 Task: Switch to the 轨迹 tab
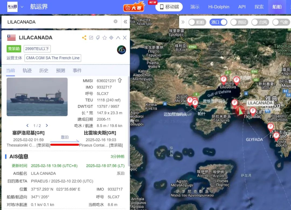[27, 71]
